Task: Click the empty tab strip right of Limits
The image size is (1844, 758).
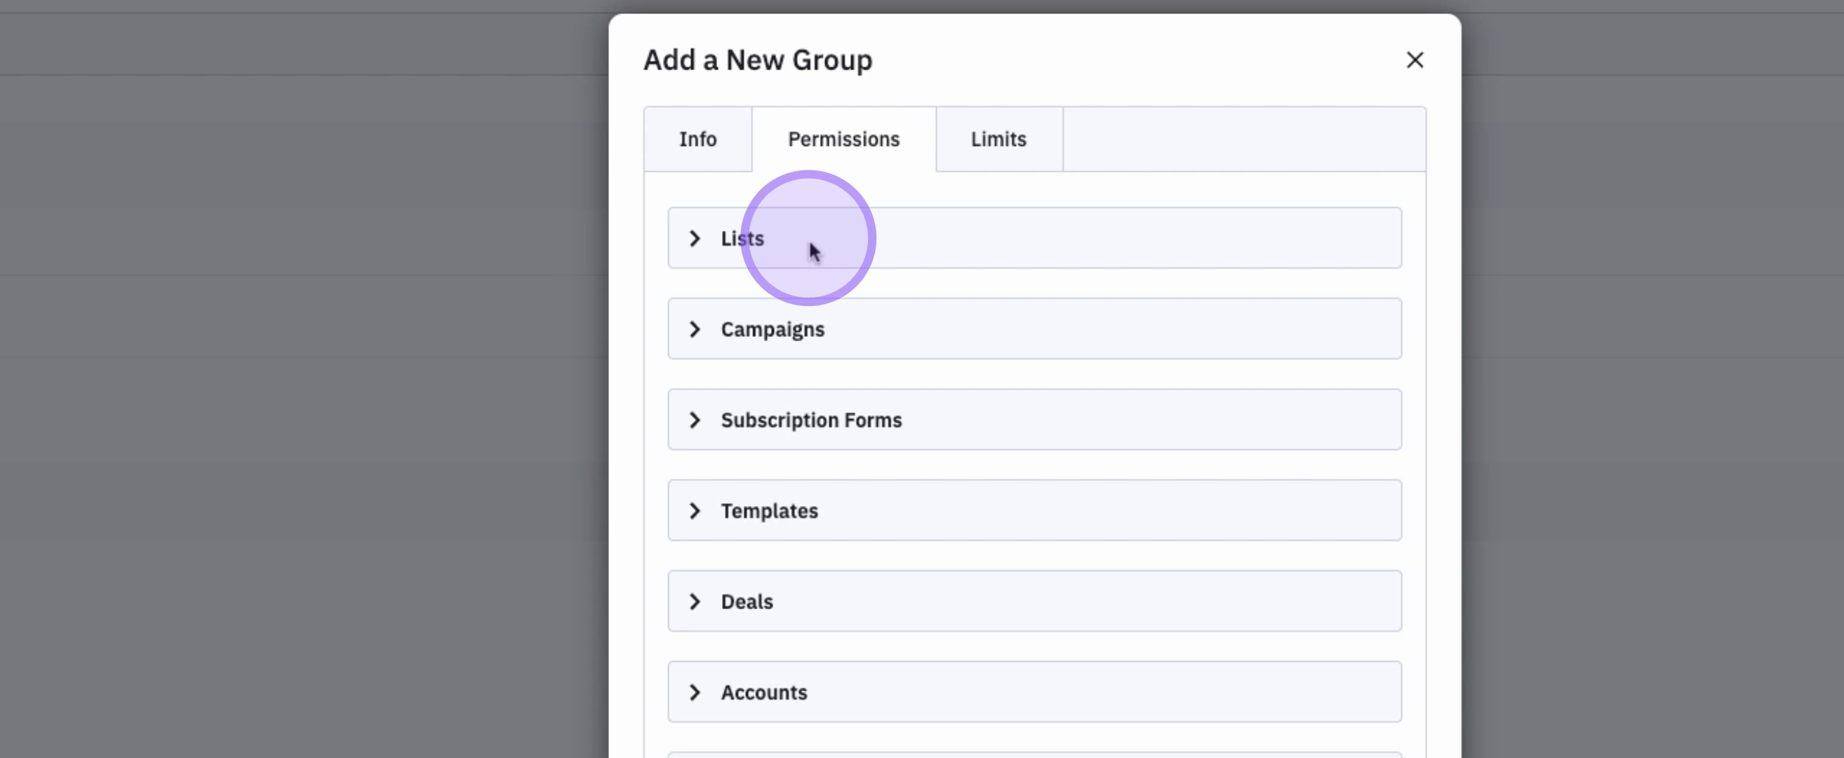Action: pos(1244,139)
